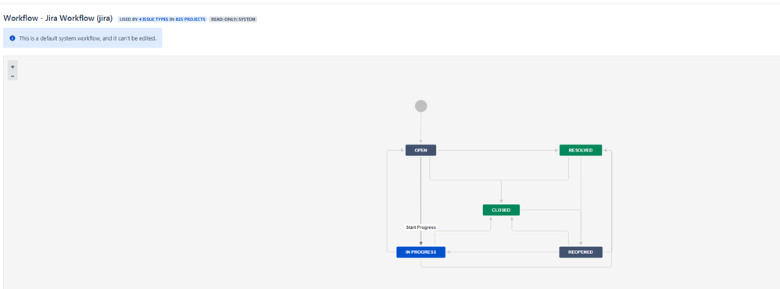Screen dimensions: 780x289
Task: Click the Workflow - Jira Workflow (jira) title
Action: (58, 19)
